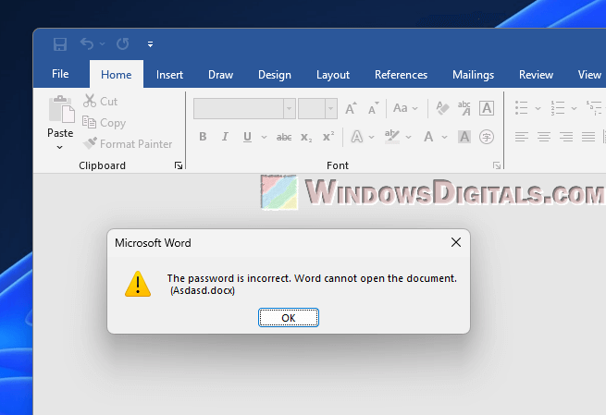Click the Text Highlight Color button
This screenshot has width=606, height=415.
point(392,137)
